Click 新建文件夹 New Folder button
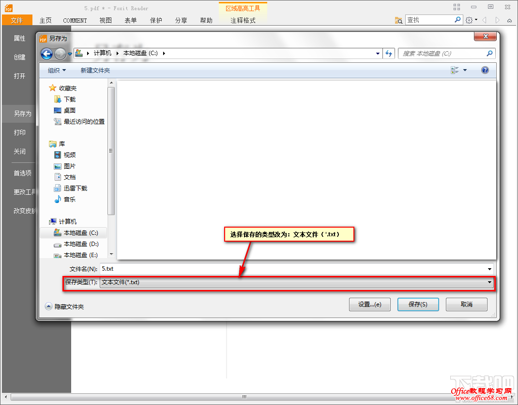This screenshot has width=518, height=405. click(95, 70)
